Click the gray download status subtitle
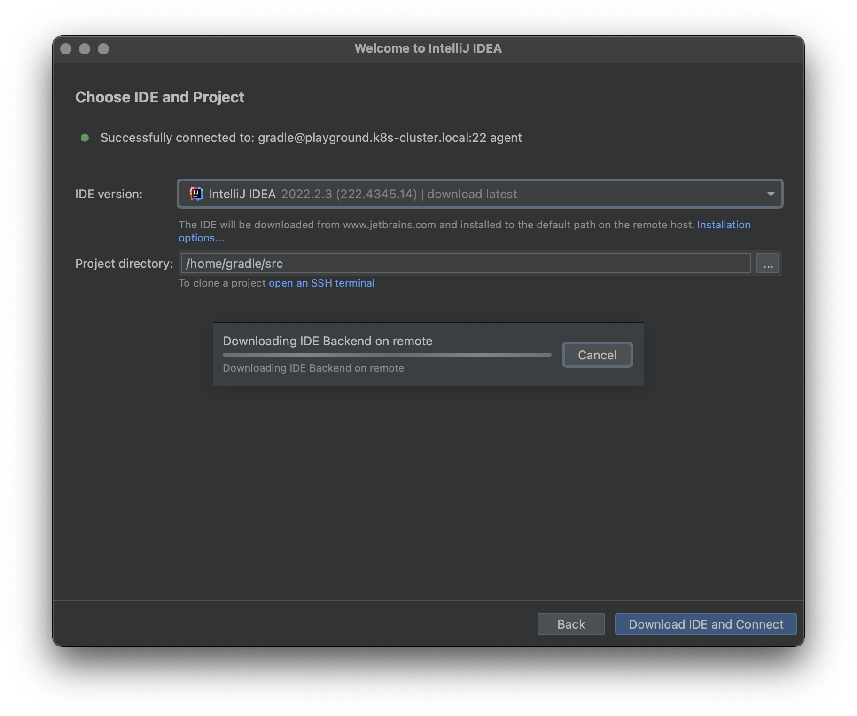This screenshot has height=716, width=857. tap(313, 368)
